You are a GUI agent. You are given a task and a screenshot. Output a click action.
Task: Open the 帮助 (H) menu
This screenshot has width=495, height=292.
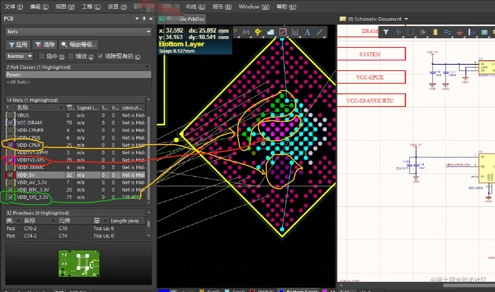coord(286,7)
